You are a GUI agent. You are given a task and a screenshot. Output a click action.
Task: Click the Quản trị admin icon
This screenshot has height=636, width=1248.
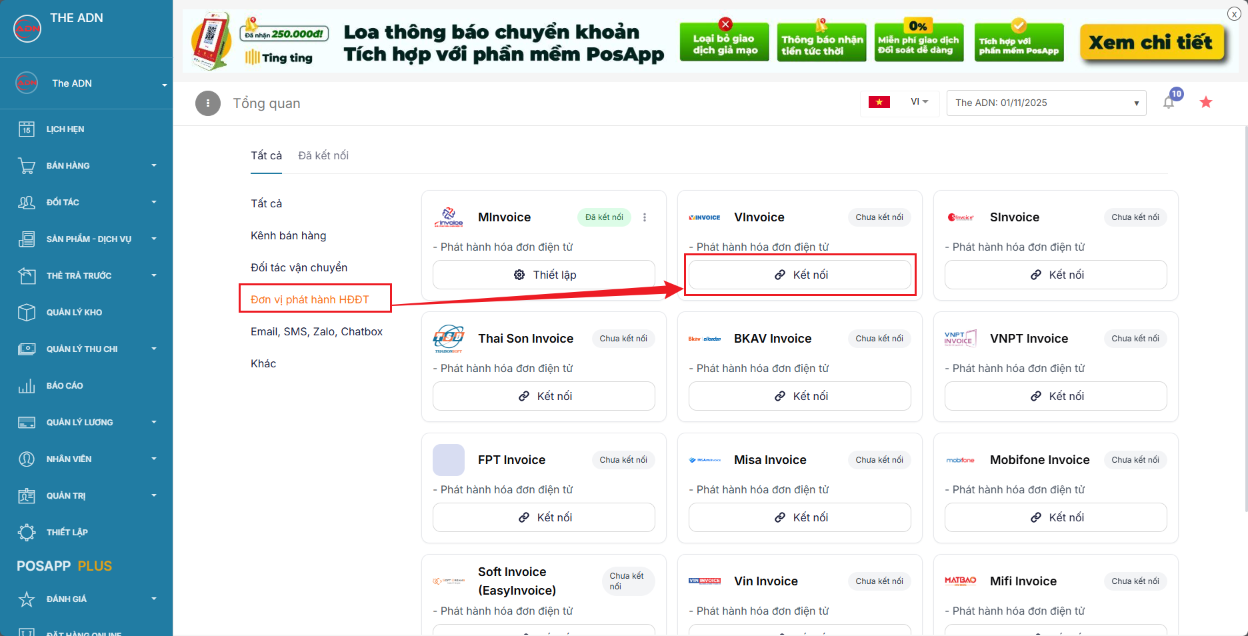[x=27, y=496]
